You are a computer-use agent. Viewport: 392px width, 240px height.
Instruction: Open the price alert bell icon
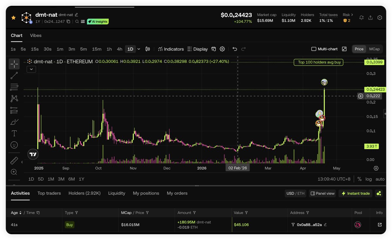coord(361,18)
